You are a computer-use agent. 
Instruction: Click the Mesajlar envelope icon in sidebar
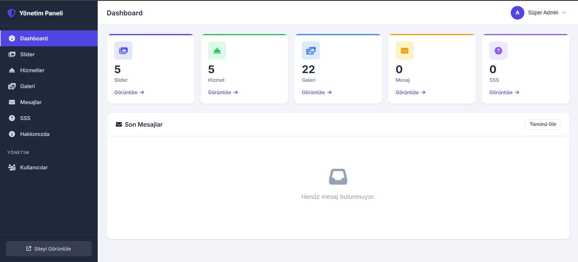[x=12, y=102]
